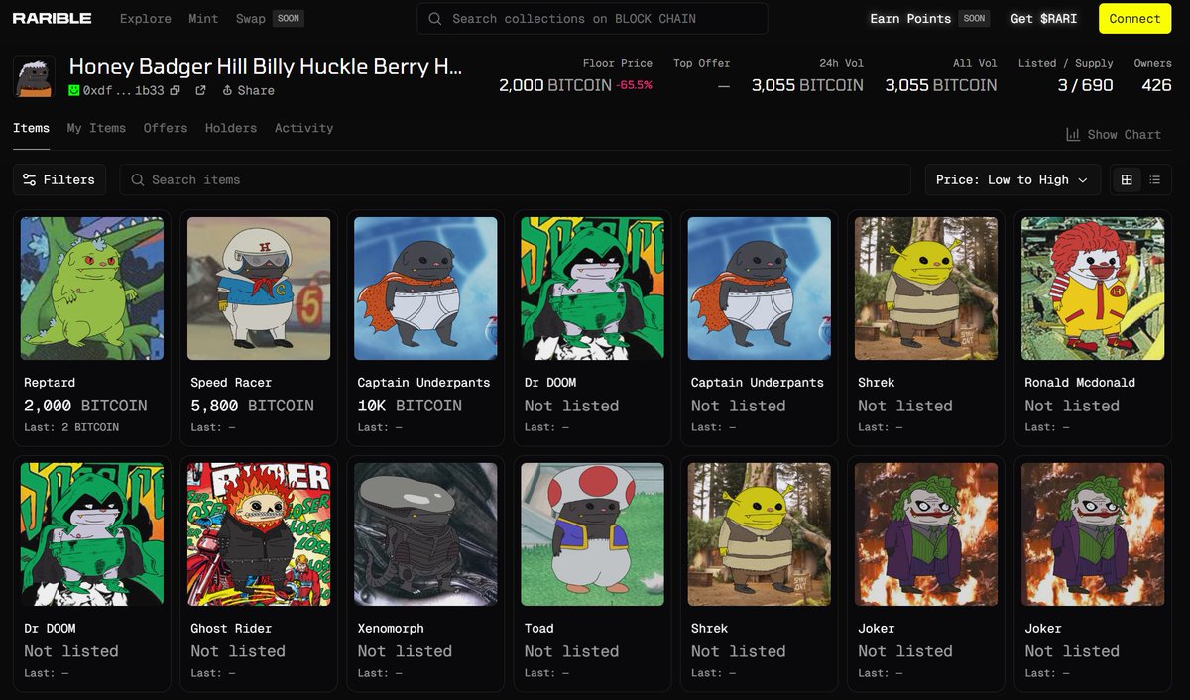This screenshot has height=700, width=1190.
Task: Click Floor Price value 2,000 BITCOIN
Action: tap(554, 85)
